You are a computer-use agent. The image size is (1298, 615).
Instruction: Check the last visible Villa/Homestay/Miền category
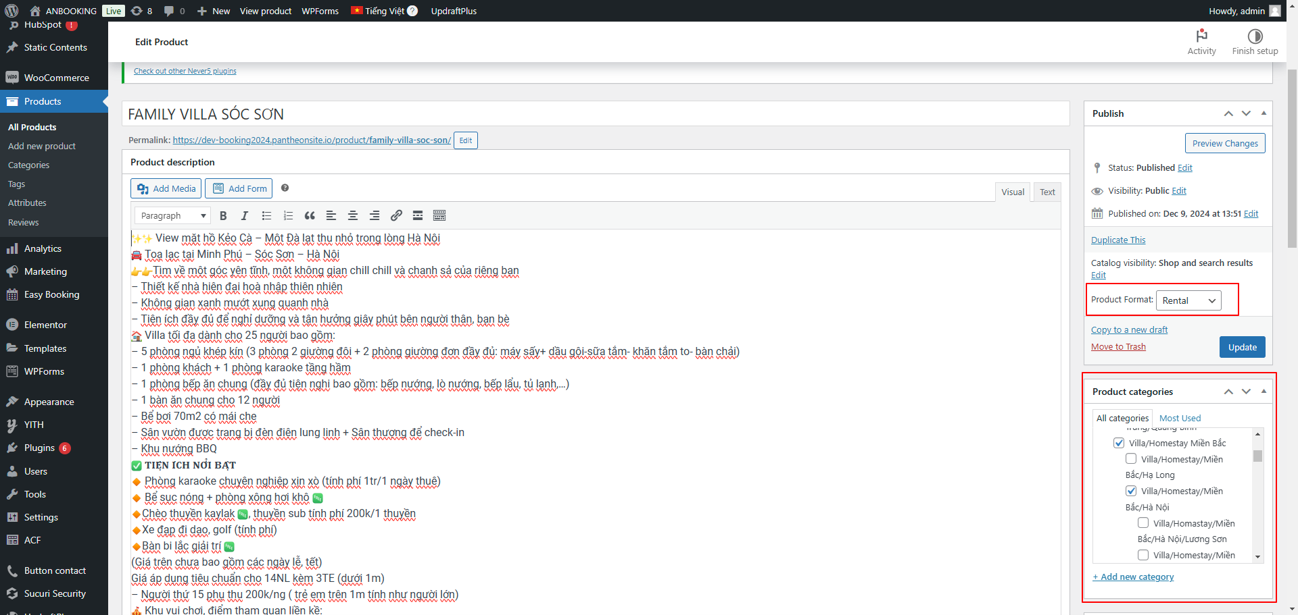click(x=1143, y=555)
